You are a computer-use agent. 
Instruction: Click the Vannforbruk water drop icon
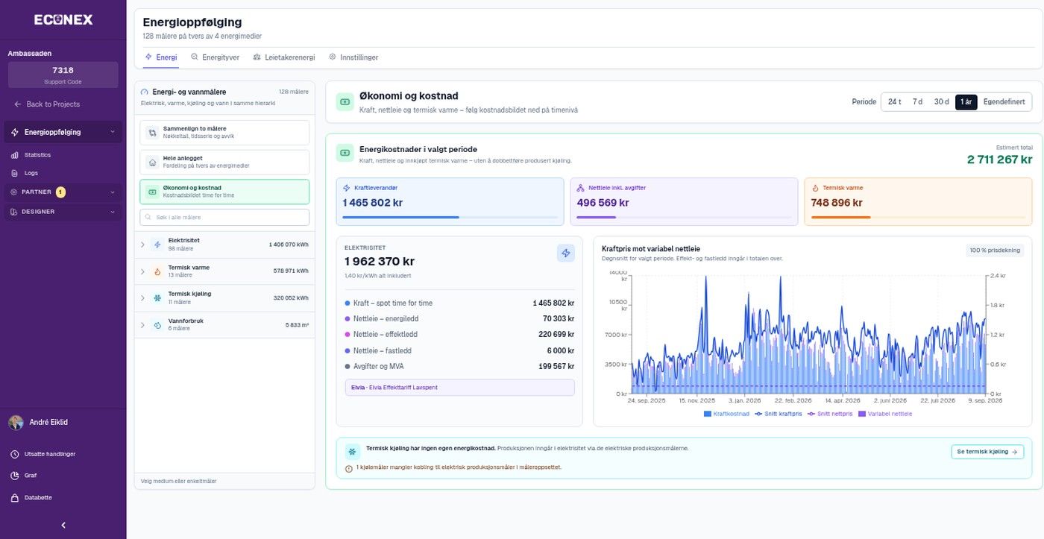click(x=157, y=325)
